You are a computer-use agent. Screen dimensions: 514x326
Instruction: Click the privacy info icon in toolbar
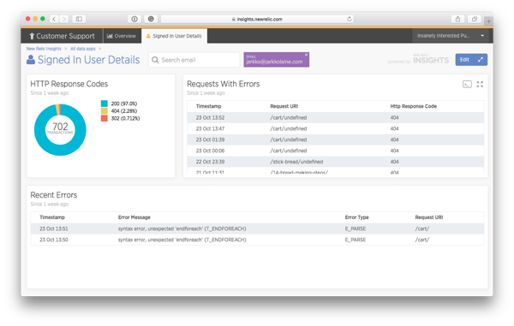coord(134,19)
